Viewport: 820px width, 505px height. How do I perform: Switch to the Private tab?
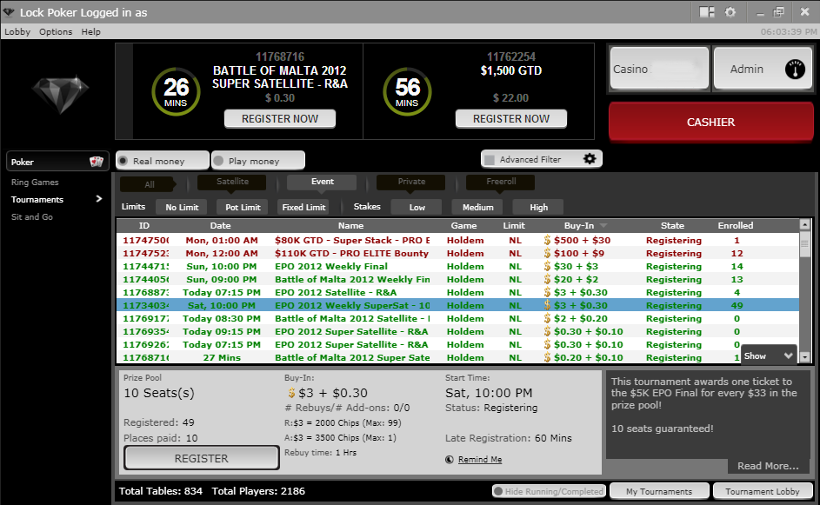(x=411, y=182)
